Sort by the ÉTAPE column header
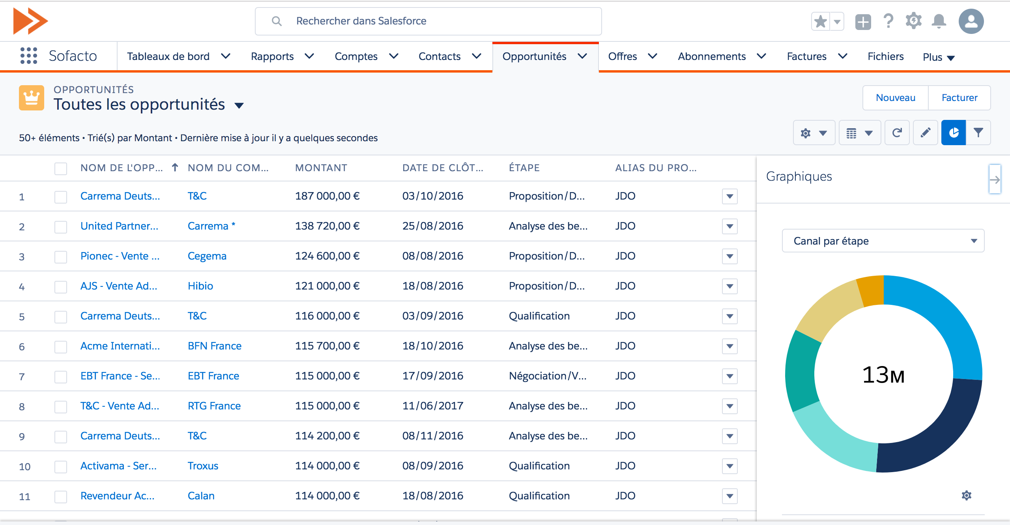The height and width of the screenshot is (525, 1010). point(524,168)
